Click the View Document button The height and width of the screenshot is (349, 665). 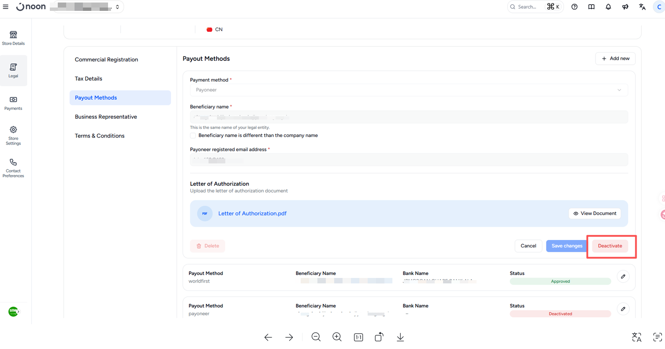(x=595, y=214)
